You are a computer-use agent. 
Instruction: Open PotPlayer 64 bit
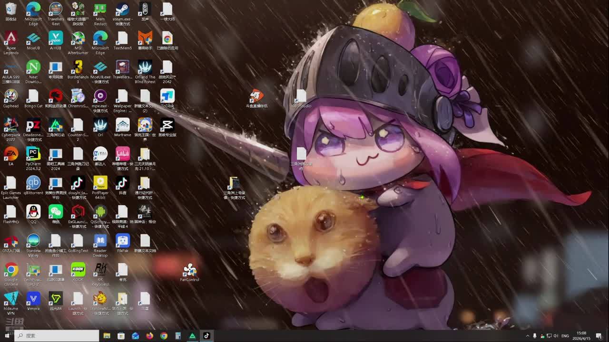[x=100, y=183]
